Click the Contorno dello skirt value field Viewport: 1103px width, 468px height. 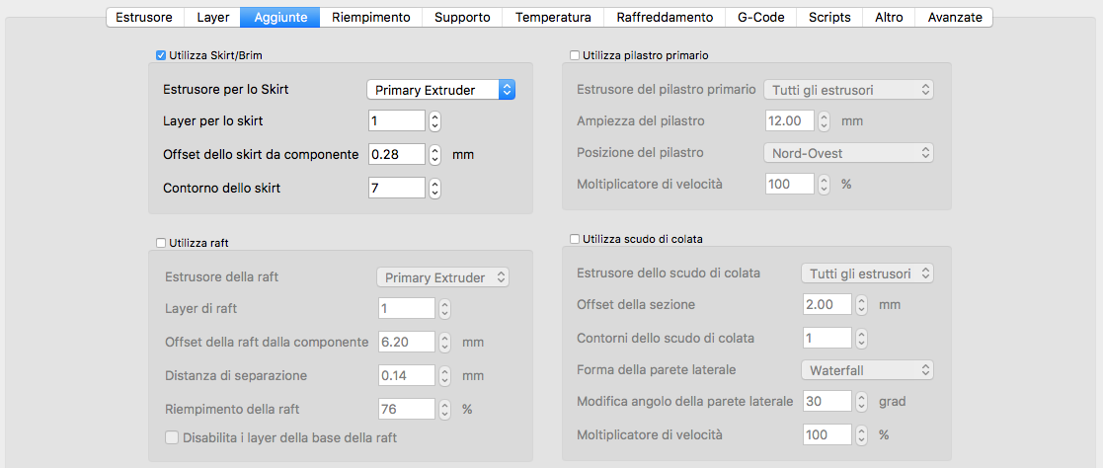tap(396, 188)
